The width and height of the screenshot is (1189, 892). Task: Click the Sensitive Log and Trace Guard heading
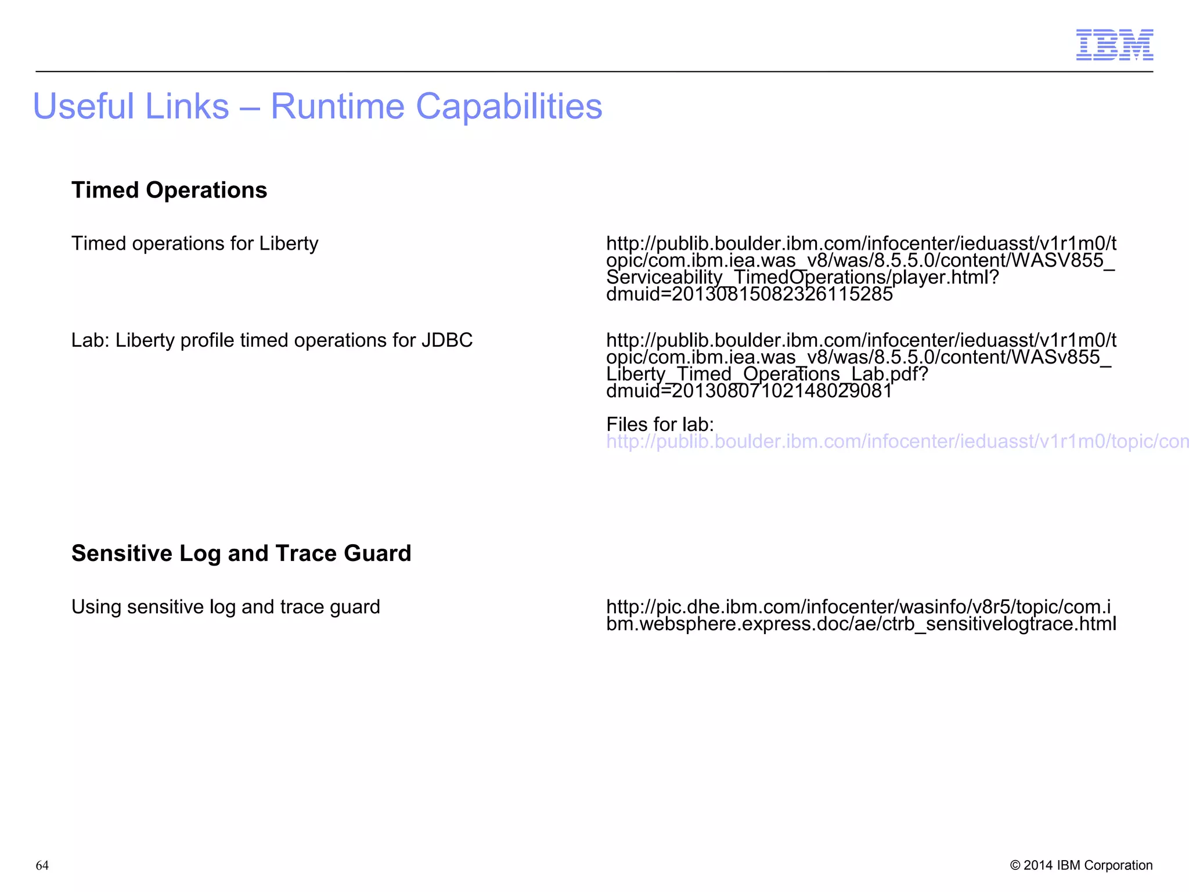click(241, 553)
